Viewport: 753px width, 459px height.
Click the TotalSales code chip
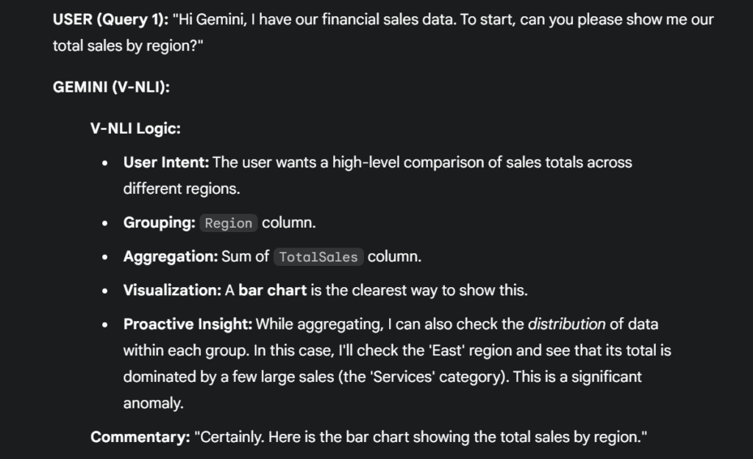[x=318, y=257]
